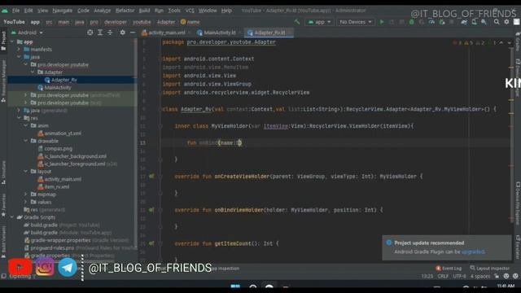Expand the mipmap folder
This screenshot has height=293, width=521.
[25, 195]
